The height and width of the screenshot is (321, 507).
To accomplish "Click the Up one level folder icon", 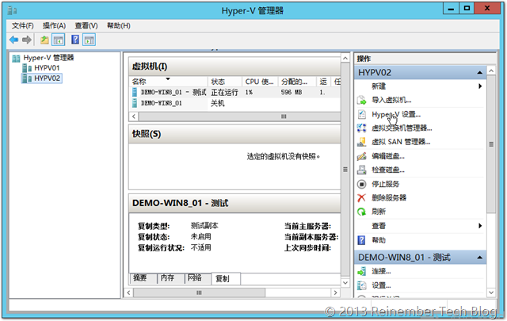I will [44, 40].
